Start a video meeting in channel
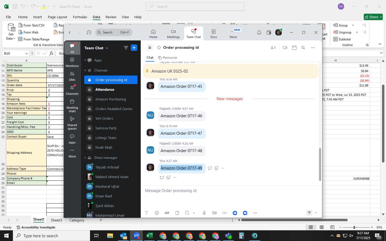386x241 pixels. pyautogui.click(x=285, y=48)
